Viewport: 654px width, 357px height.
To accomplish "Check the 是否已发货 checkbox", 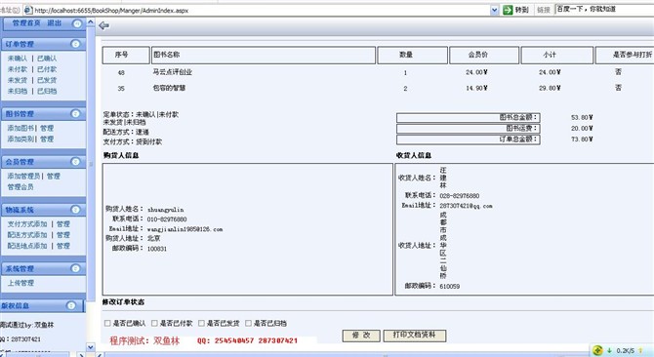I will (x=201, y=323).
